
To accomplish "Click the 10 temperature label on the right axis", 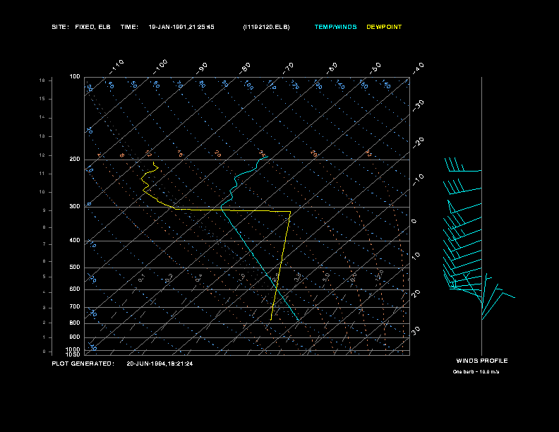I will (416, 256).
